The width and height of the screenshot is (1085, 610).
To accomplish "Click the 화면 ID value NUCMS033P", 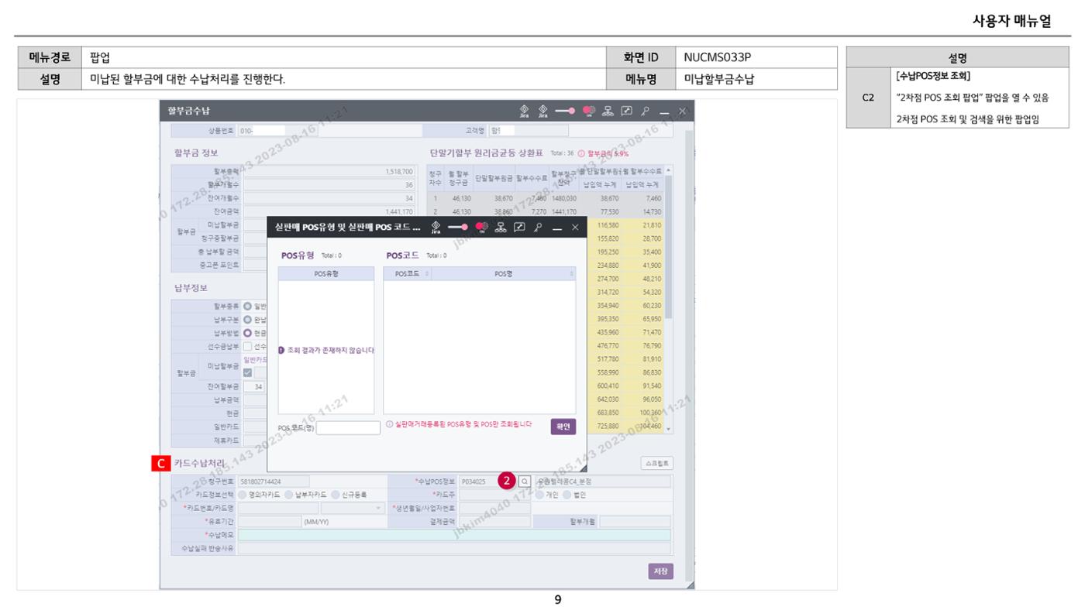I will 718,57.
